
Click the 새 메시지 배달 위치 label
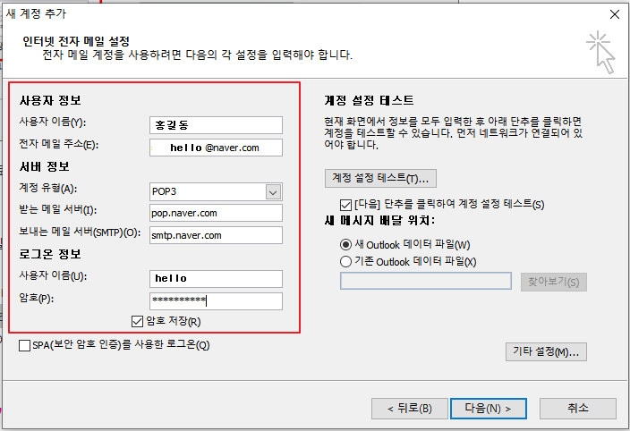pos(379,220)
